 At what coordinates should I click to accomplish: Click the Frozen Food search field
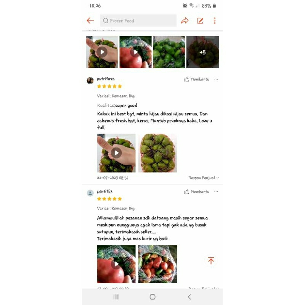138,21
